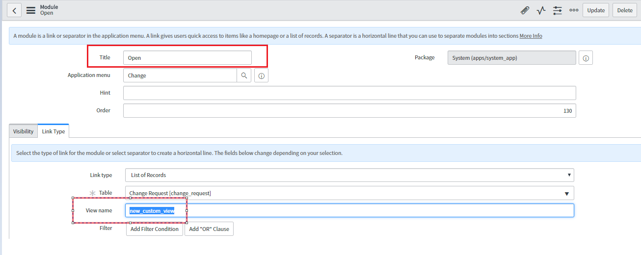Open the activity stream icon
641x255 pixels.
click(541, 10)
